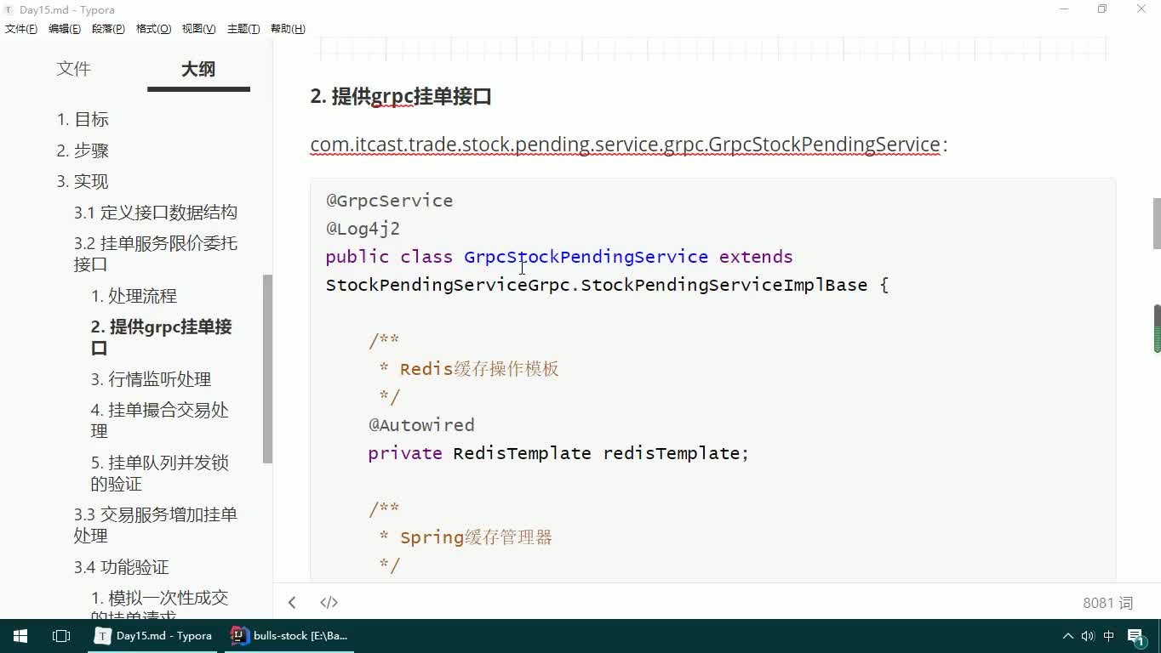Viewport: 1161px width, 653px height.
Task: Show hidden system tray icons
Action: [x=1068, y=636]
